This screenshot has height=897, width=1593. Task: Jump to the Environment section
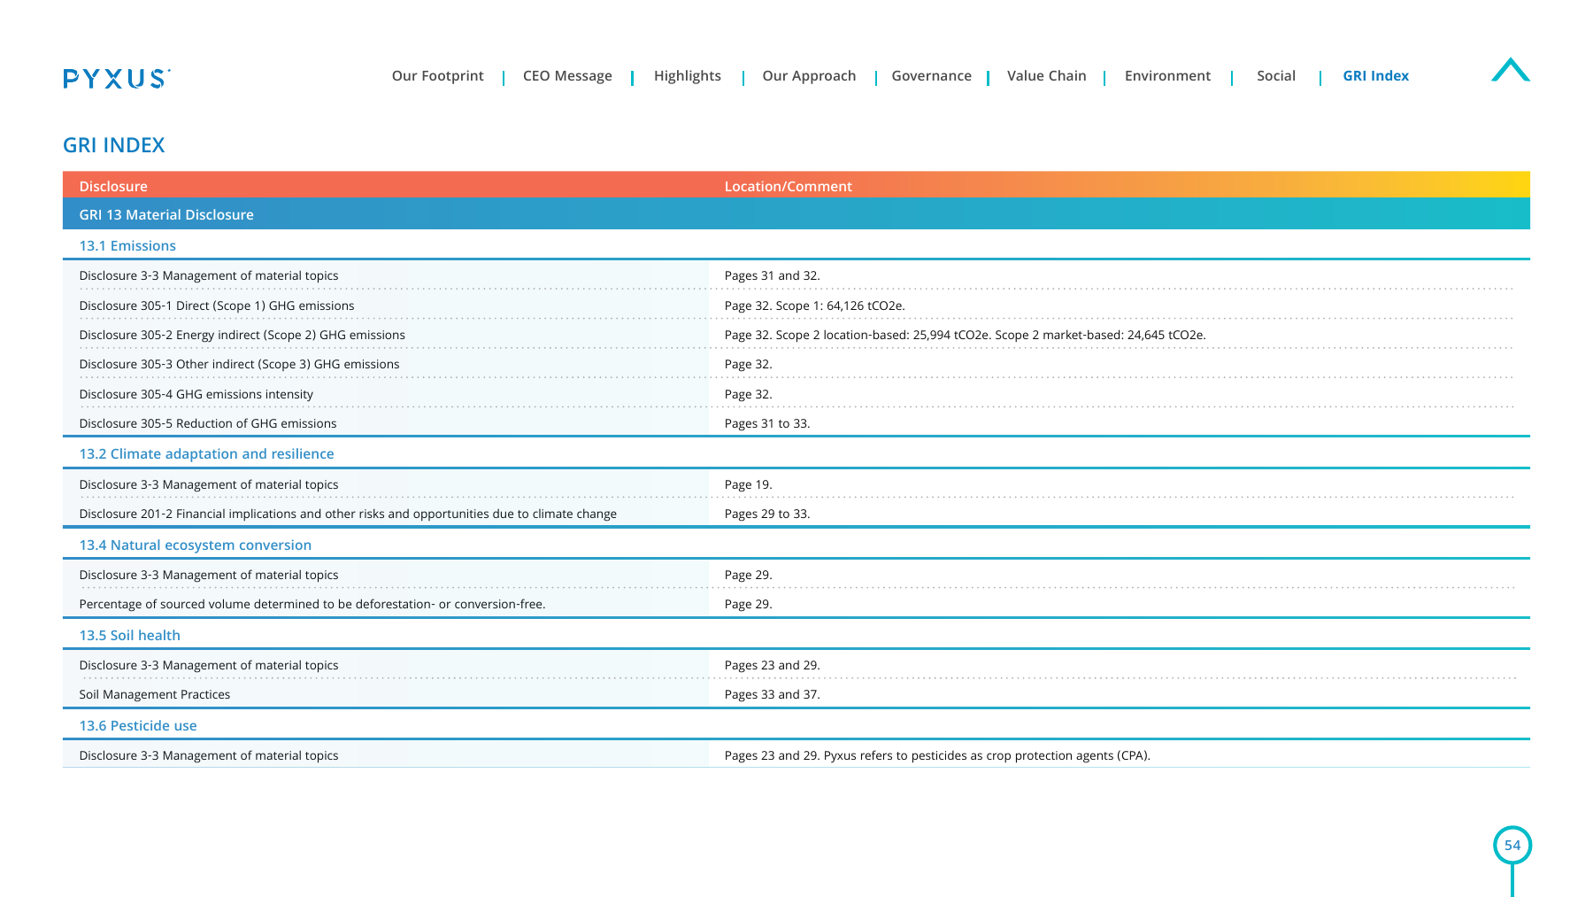[1167, 76]
